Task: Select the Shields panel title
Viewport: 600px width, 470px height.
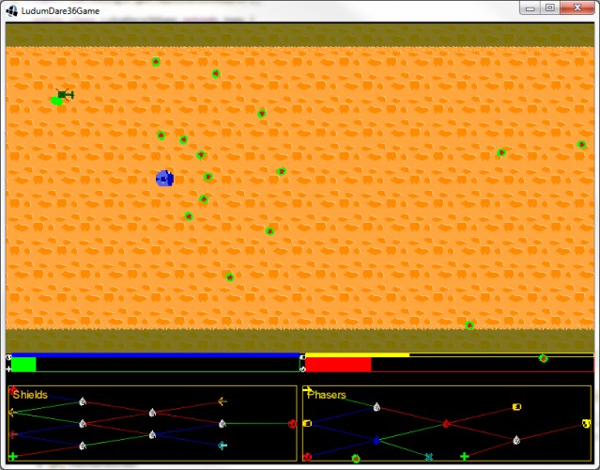Action: pos(30,395)
